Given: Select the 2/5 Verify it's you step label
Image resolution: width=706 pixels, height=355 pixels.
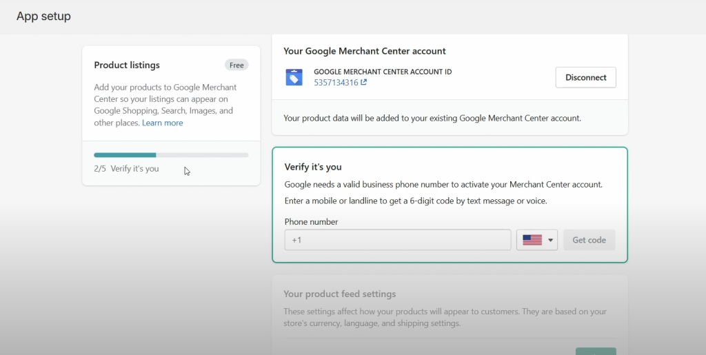Looking at the screenshot, I should coord(126,168).
